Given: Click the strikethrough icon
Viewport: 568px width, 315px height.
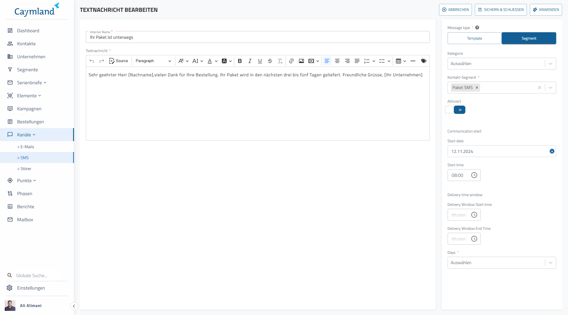Looking at the screenshot, I should click(x=270, y=61).
